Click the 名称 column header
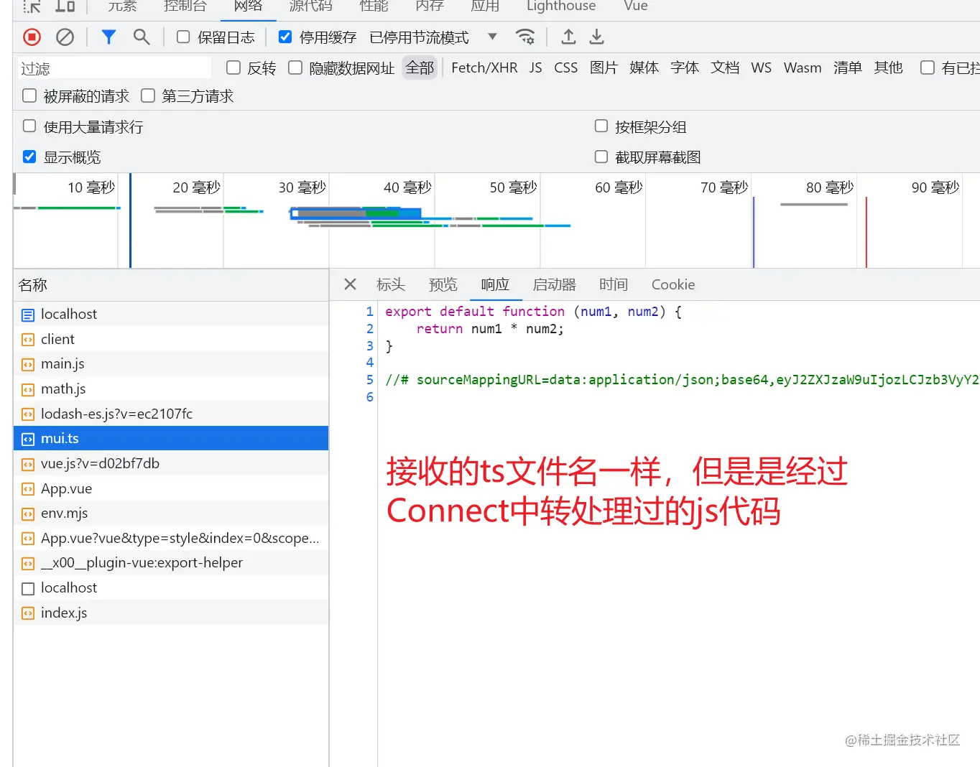Screen dimensions: 980x767 [x=171, y=285]
